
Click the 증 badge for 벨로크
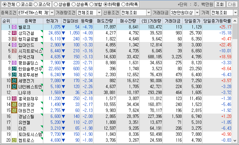[14, 27]
